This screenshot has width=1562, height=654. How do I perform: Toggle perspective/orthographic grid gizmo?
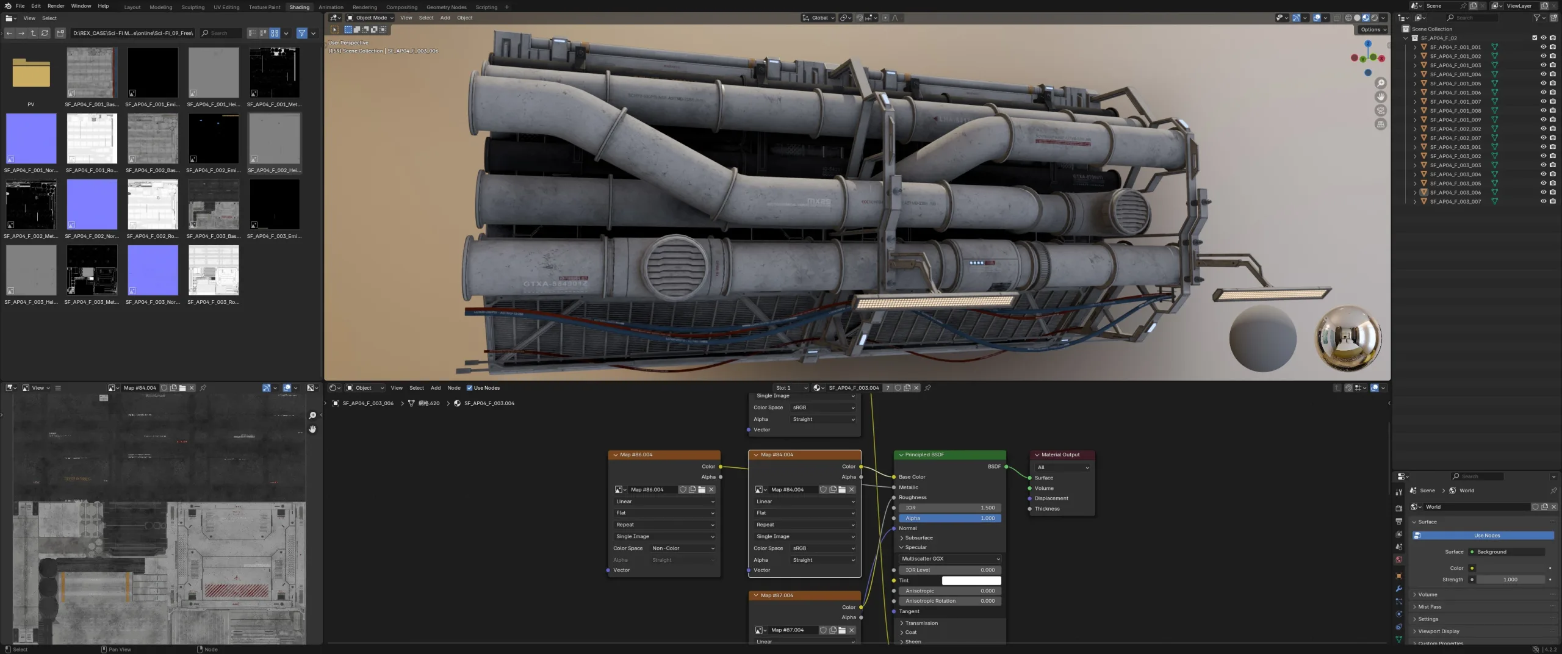coord(1381,124)
